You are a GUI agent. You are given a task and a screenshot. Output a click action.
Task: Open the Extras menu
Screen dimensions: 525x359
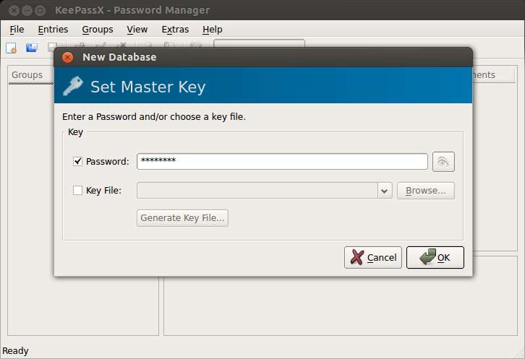coord(175,30)
